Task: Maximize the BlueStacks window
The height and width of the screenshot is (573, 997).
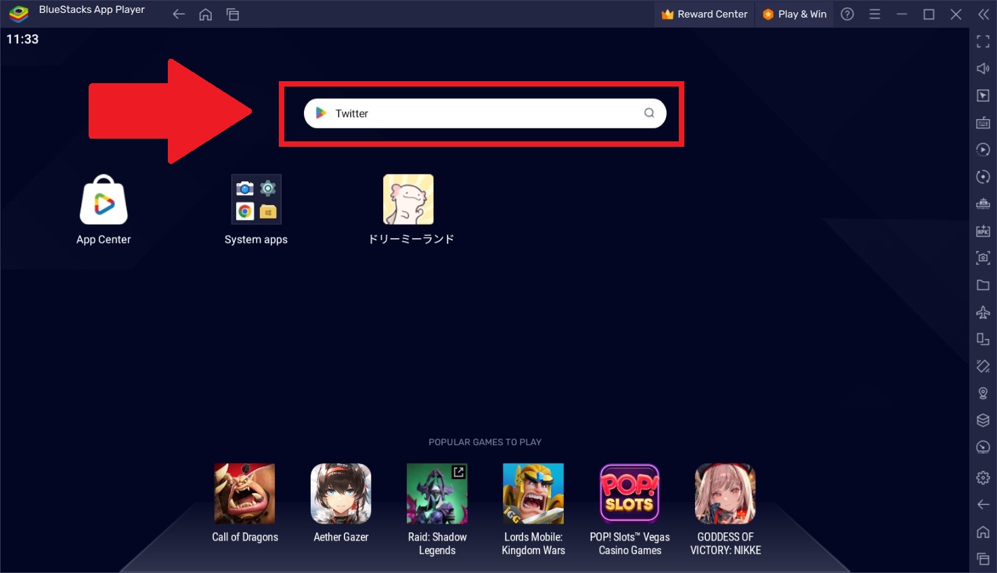Action: (929, 14)
